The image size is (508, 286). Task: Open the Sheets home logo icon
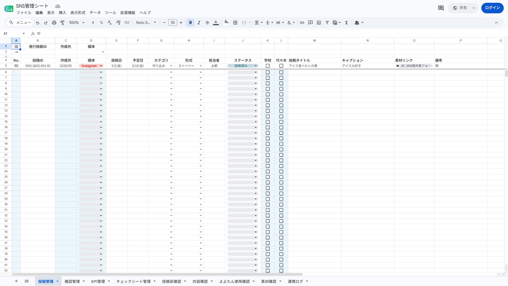[x=9, y=9]
